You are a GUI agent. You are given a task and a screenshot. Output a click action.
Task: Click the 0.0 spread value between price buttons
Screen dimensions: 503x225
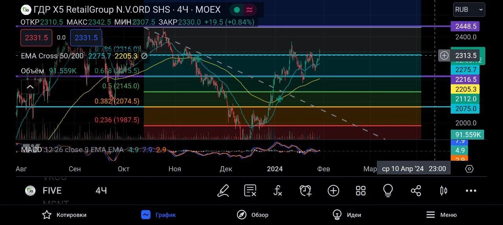(61, 38)
